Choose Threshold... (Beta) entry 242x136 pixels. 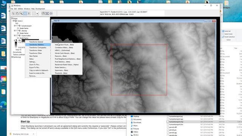point(67,73)
